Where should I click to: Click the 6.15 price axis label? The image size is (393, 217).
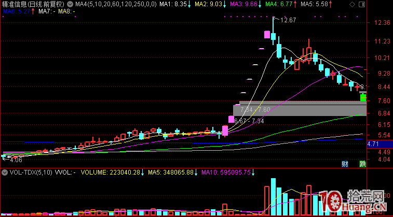[x=384, y=124]
